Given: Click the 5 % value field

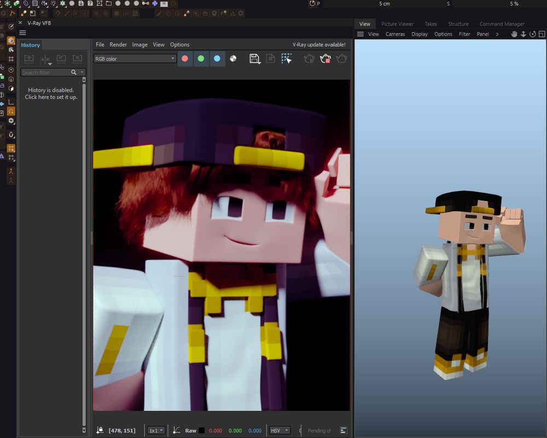Looking at the screenshot, I should coord(514,4).
